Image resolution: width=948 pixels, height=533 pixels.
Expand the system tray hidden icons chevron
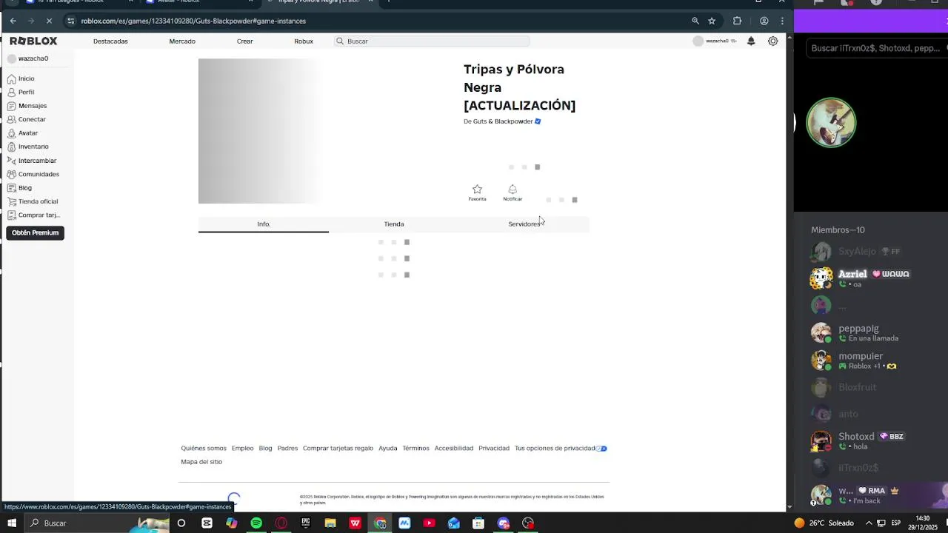point(869,523)
